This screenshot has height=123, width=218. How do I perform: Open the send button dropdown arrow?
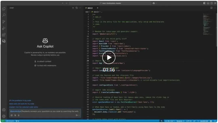click(x=79, y=115)
